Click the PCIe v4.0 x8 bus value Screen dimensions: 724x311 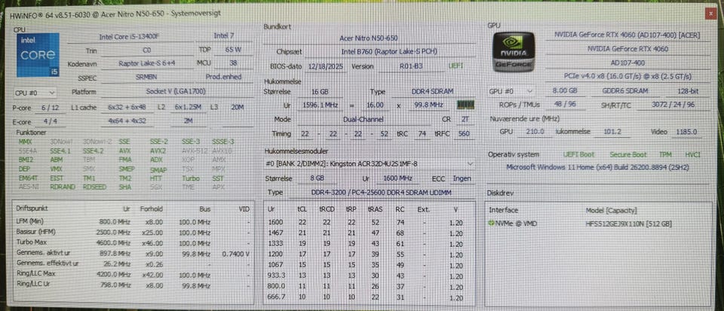(x=627, y=77)
